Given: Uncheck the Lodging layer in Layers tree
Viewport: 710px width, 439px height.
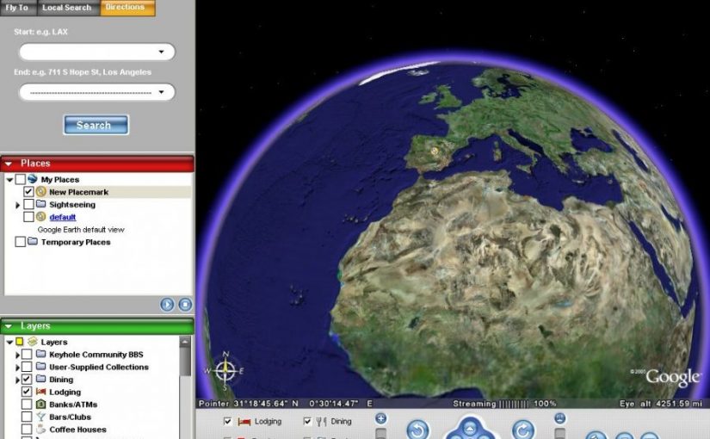Looking at the screenshot, I should (27, 392).
